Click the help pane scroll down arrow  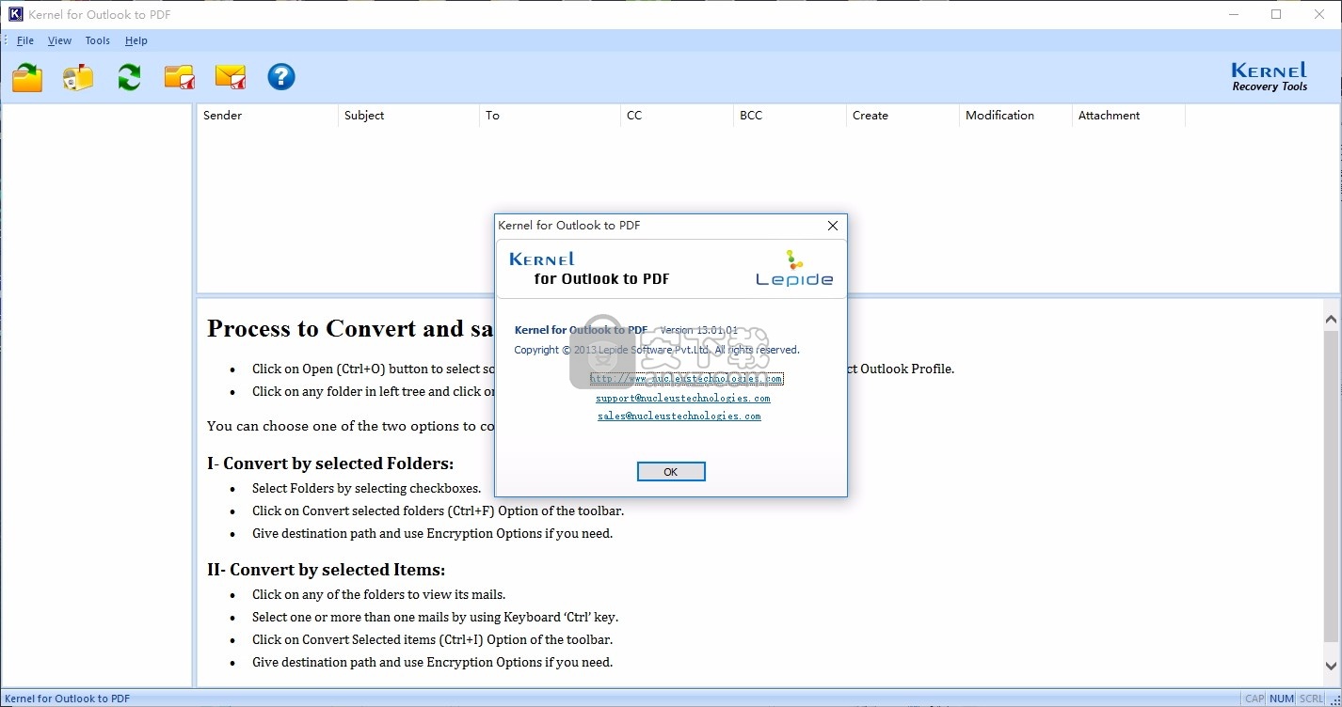[1331, 667]
